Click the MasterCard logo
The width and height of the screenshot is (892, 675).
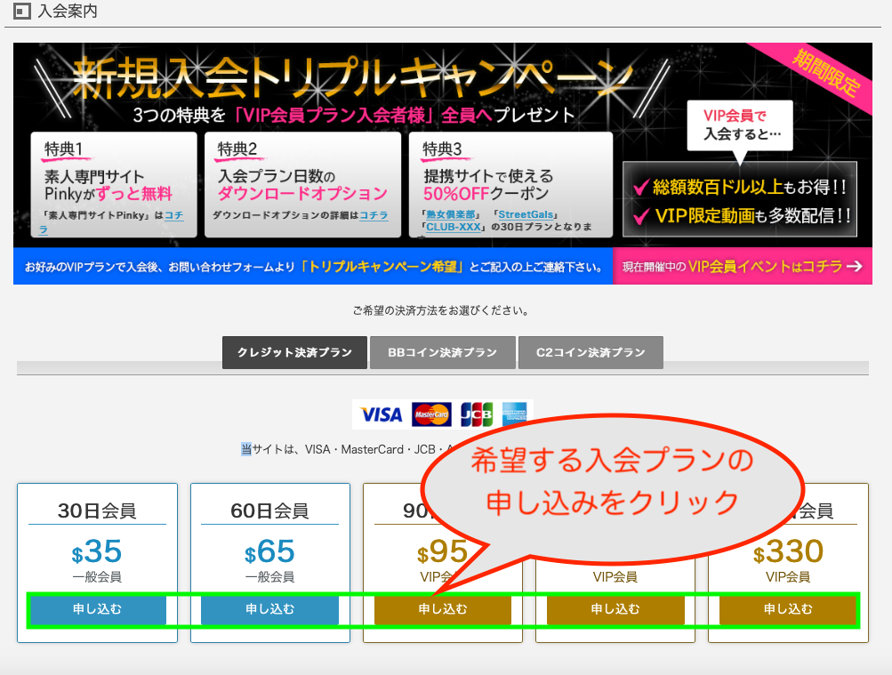[x=431, y=414]
